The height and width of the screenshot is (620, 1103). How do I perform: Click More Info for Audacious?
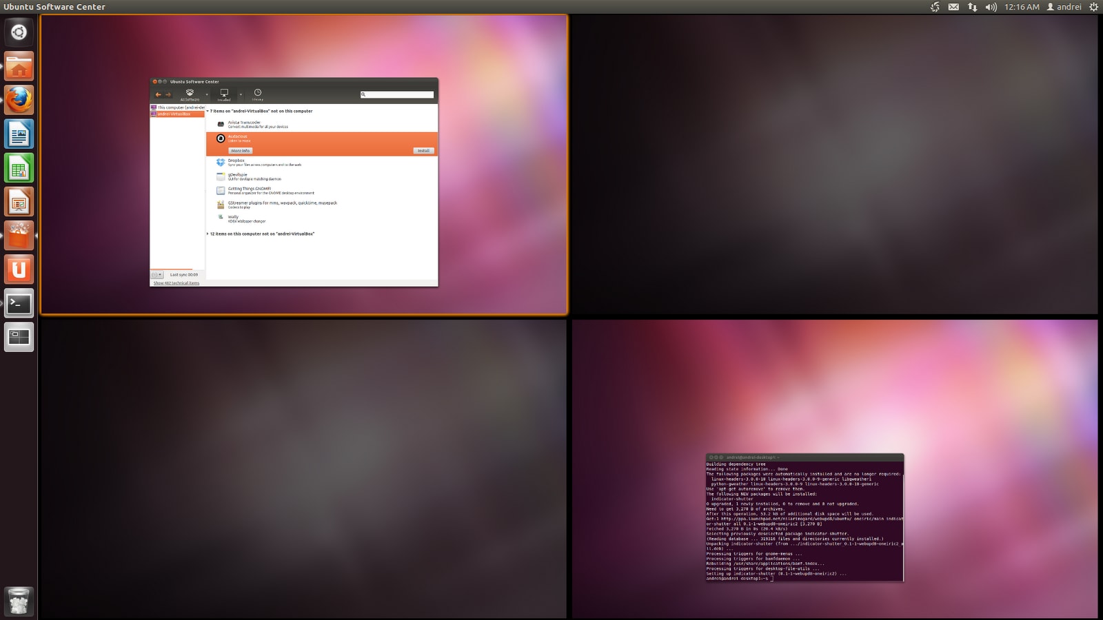click(x=241, y=150)
